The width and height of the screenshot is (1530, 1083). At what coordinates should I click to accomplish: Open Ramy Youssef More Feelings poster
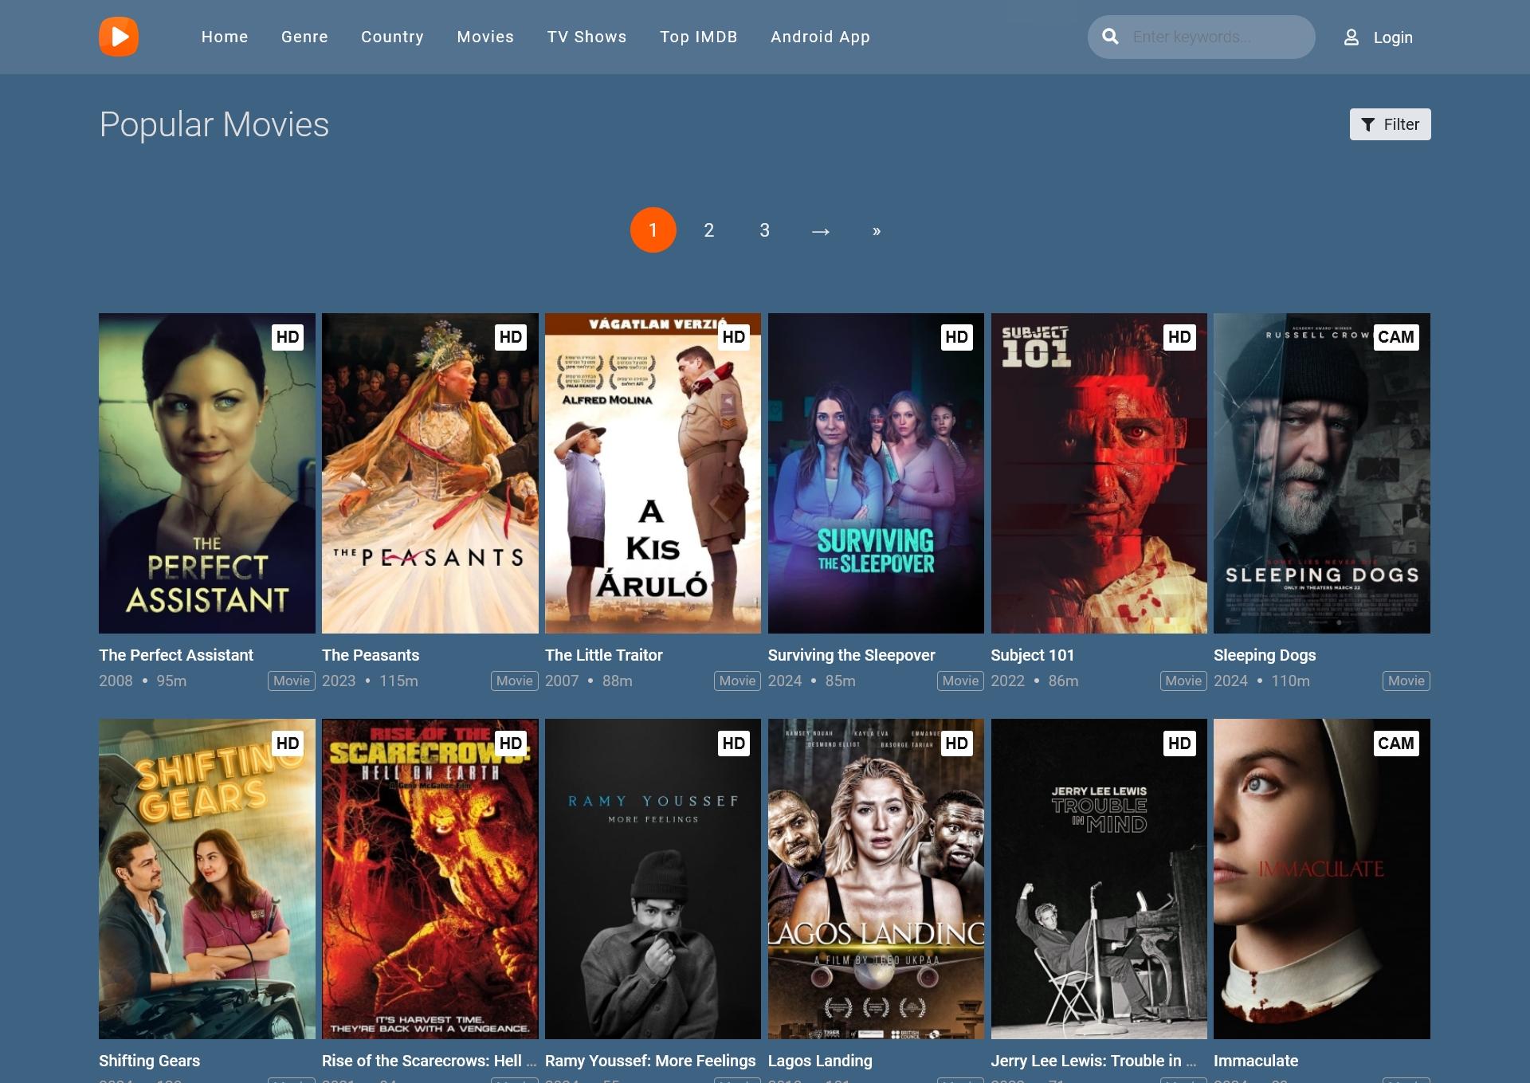tap(653, 879)
